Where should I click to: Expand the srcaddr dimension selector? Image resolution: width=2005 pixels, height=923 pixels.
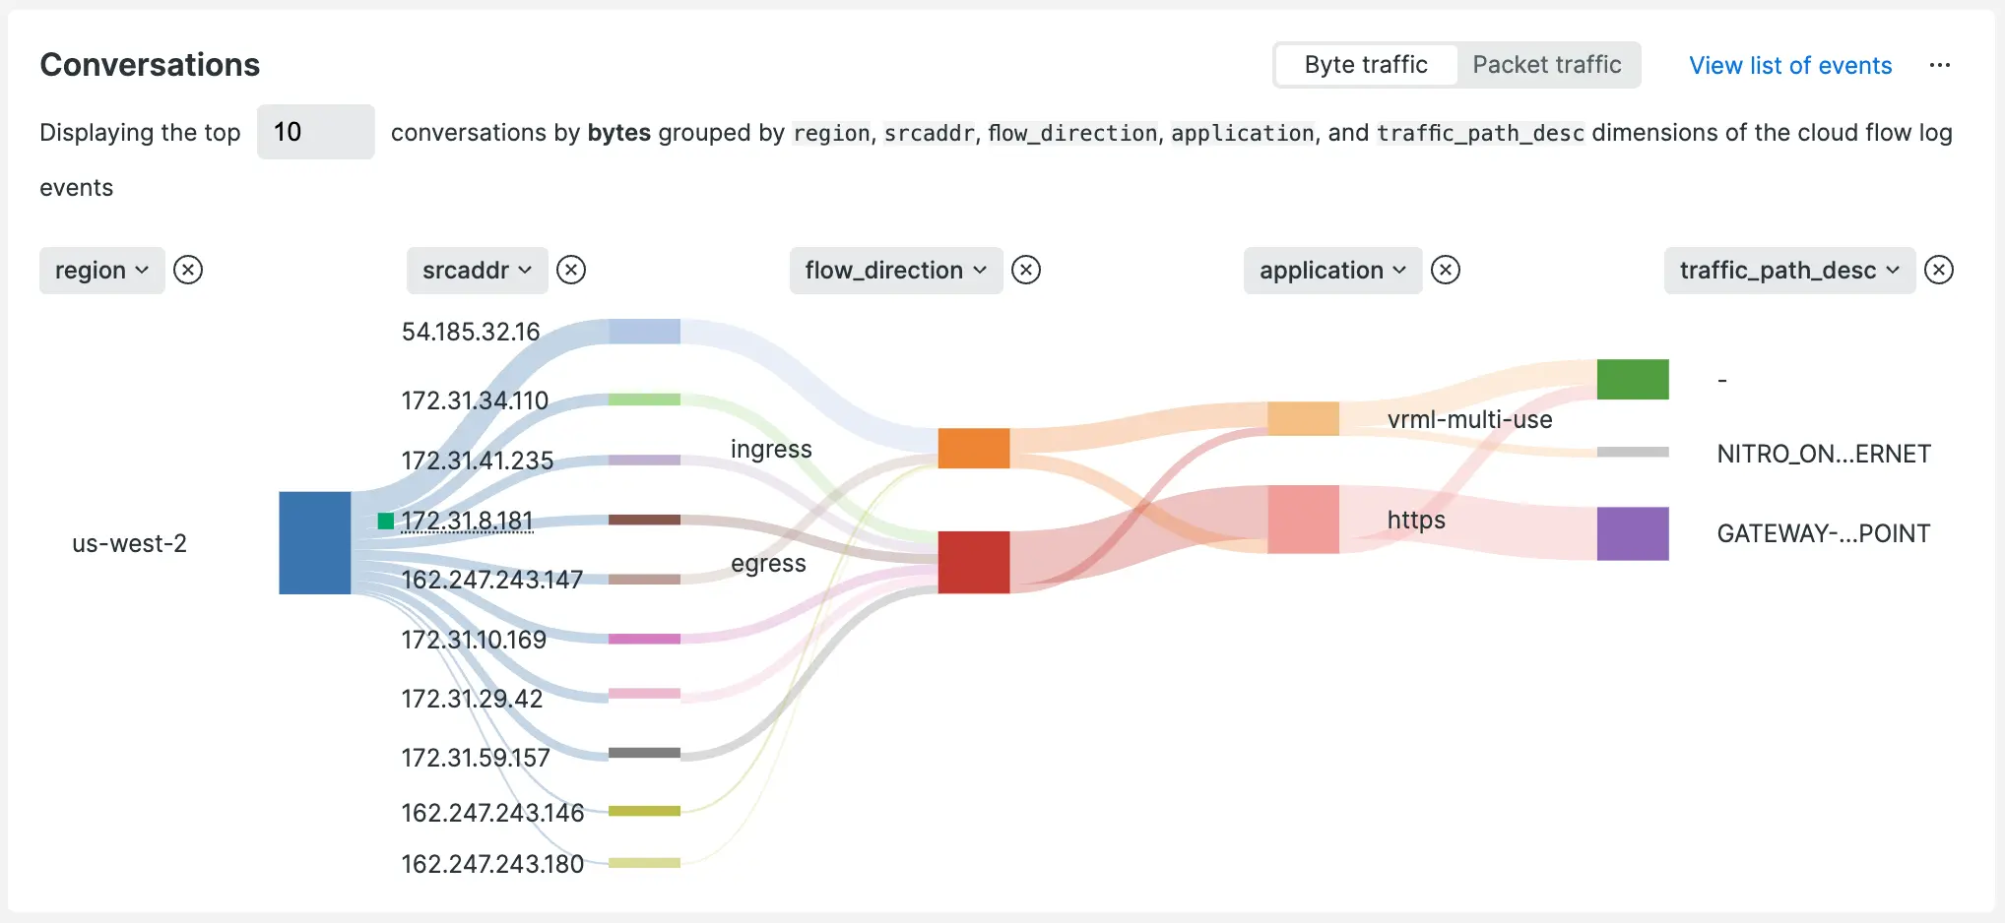(x=477, y=270)
